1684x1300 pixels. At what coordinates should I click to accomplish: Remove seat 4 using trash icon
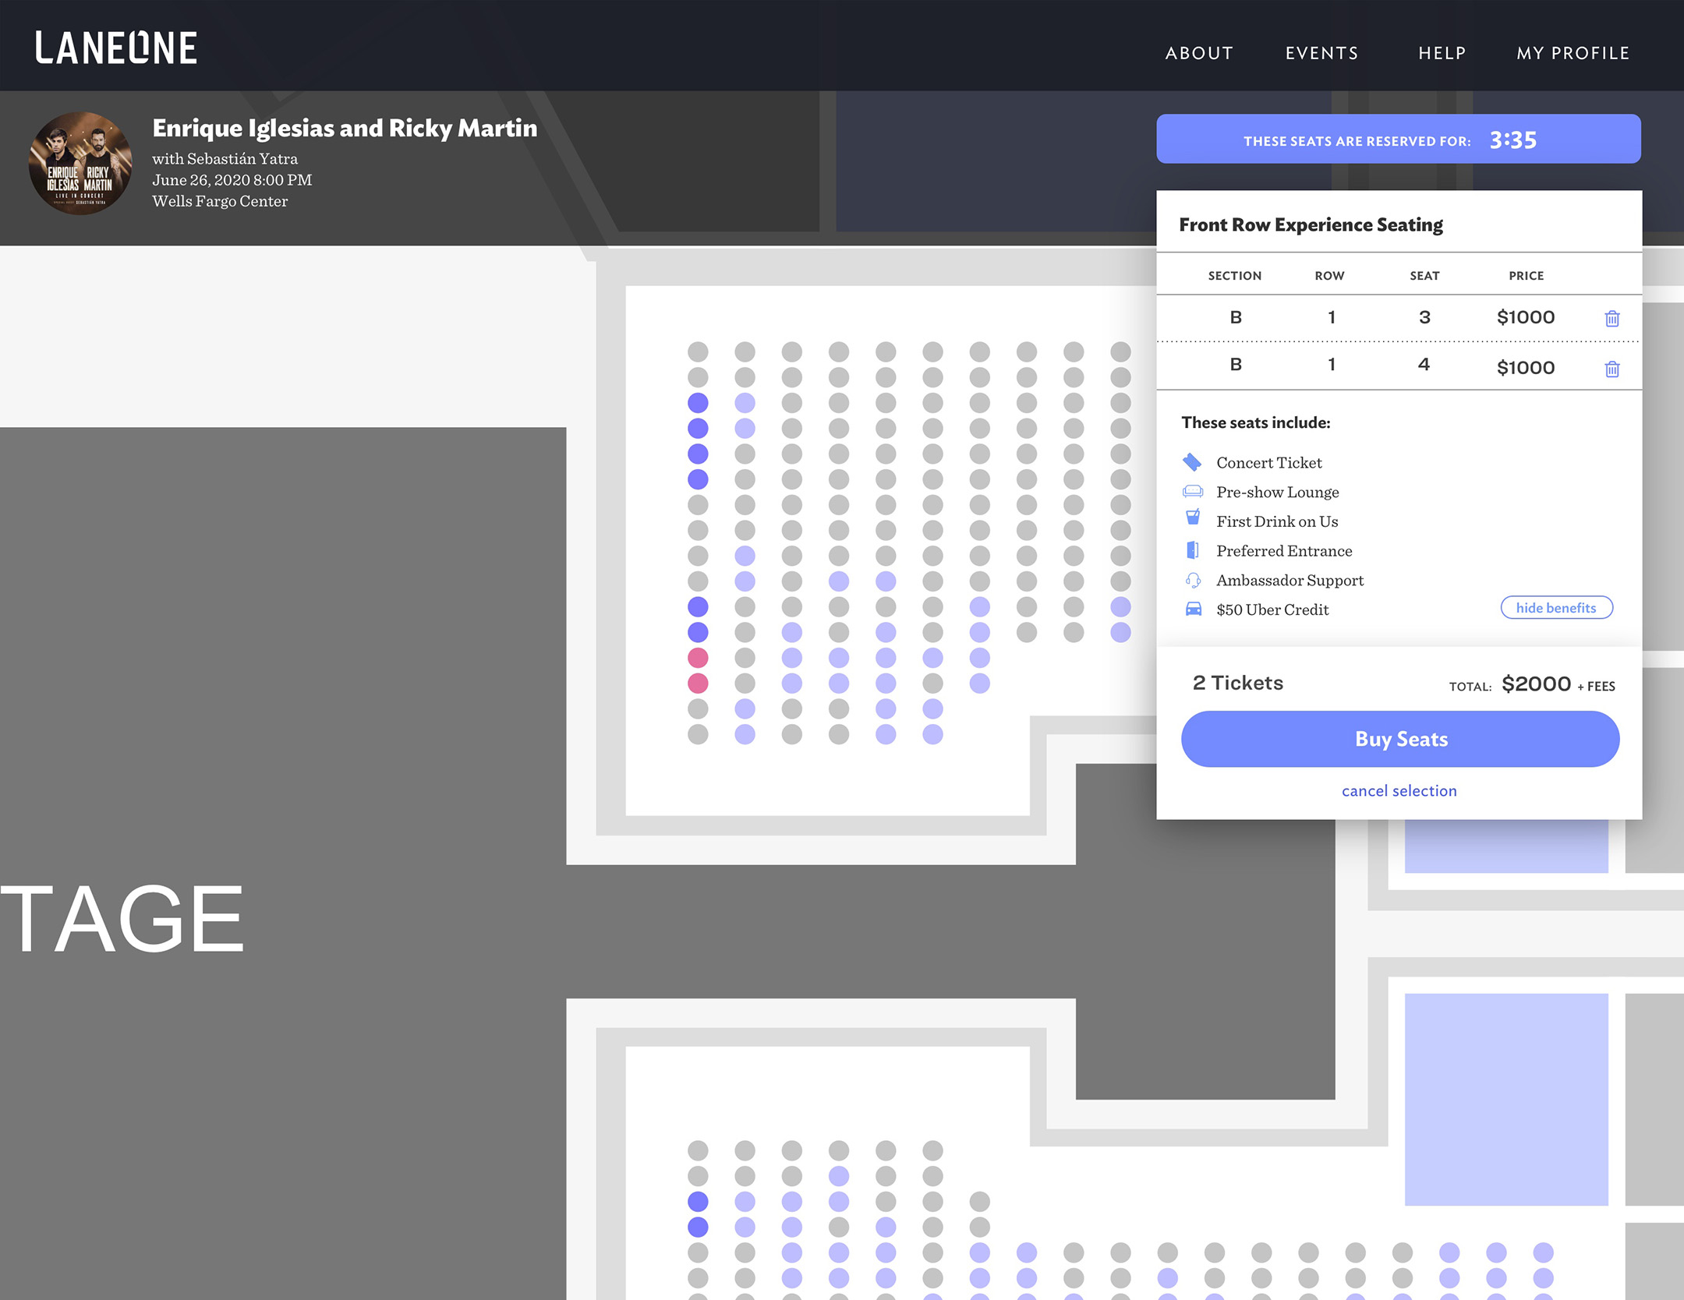click(1611, 369)
